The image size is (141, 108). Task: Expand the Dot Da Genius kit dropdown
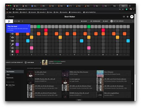click(133, 21)
